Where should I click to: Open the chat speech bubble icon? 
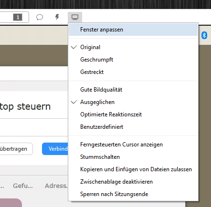pyautogui.click(x=40, y=17)
